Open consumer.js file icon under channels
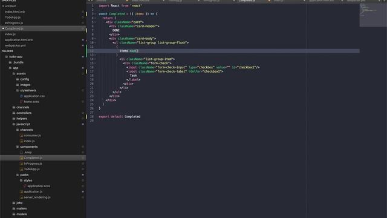Screen dimensions: 387x218 pos(22,136)
